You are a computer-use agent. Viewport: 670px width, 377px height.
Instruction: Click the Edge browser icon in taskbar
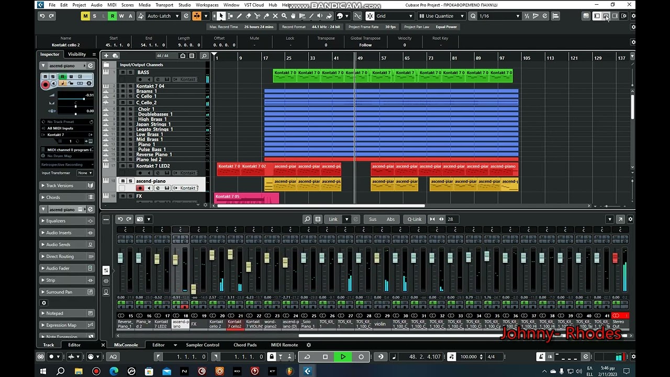(114, 371)
